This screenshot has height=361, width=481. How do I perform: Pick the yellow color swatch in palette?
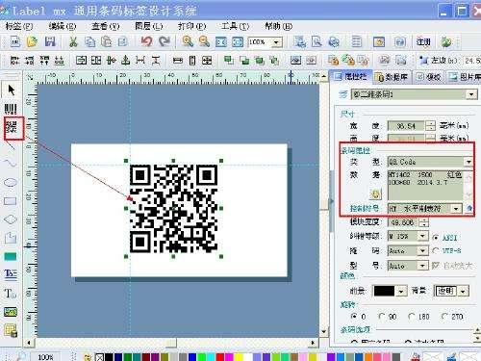click(239, 357)
